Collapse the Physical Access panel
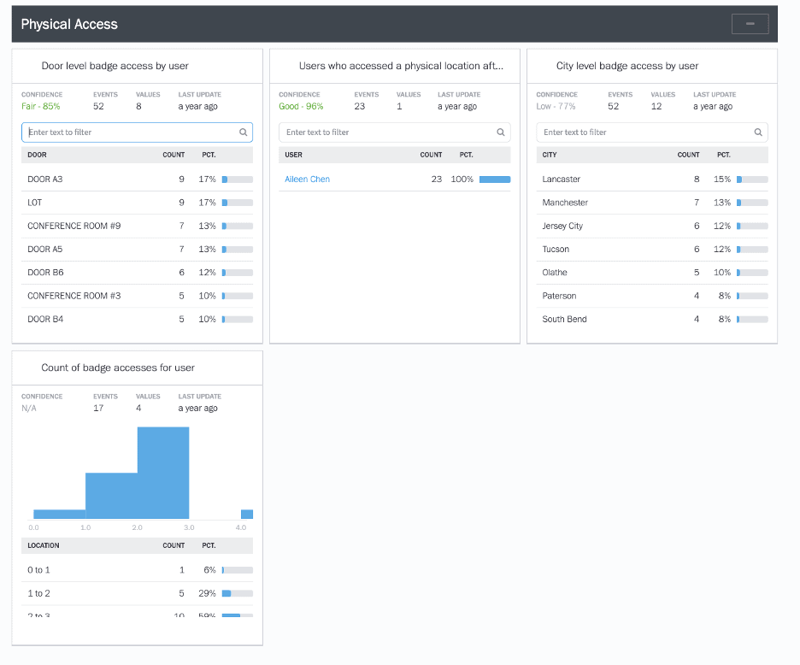Screen dimensions: 800x665 (750, 24)
